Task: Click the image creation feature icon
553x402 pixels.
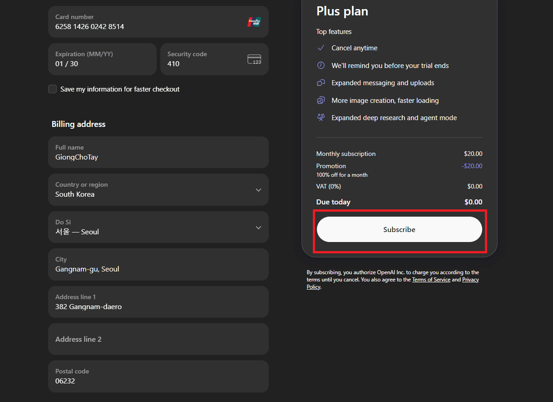Action: pos(321,100)
